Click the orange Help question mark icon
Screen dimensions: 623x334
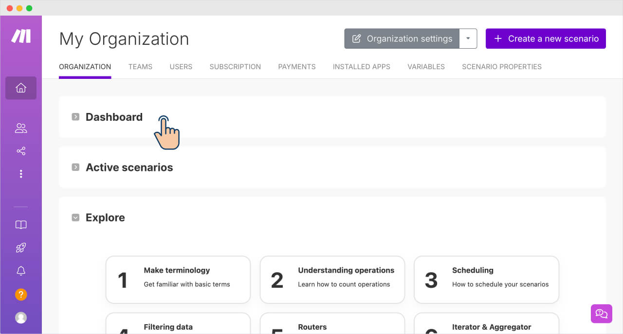[x=20, y=295]
